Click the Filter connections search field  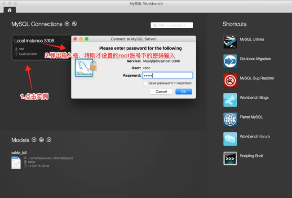click(x=172, y=25)
